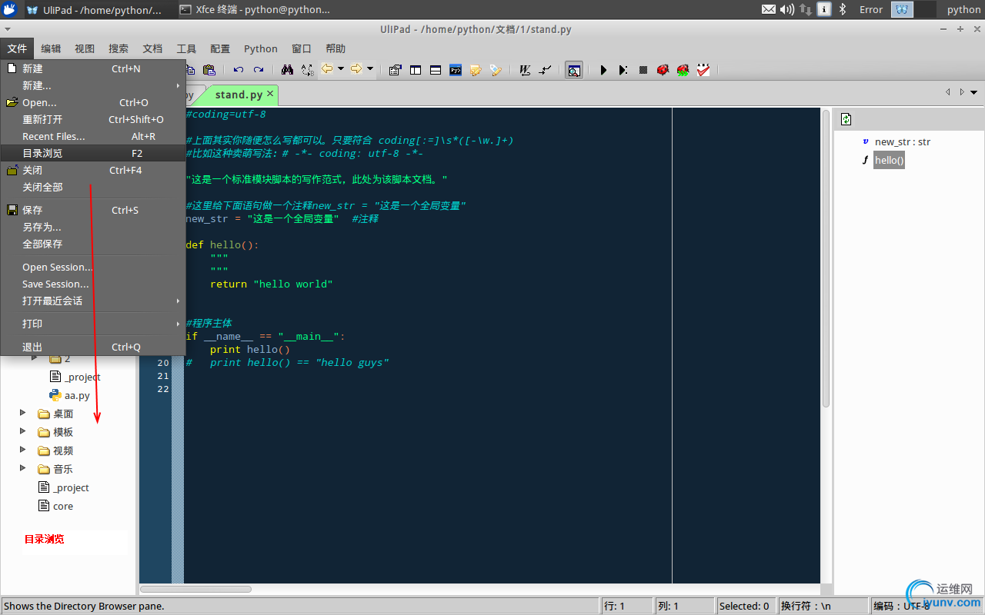
Task: Click the editor vertical scrollbar
Action: coord(826,258)
